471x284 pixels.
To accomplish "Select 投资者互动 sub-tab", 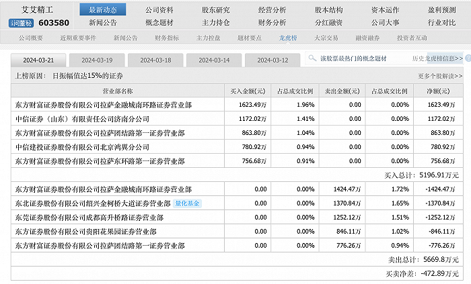I will click(412, 38).
